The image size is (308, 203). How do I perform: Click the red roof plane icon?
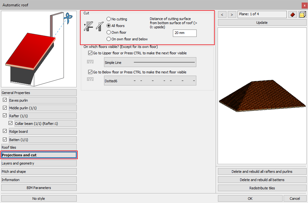(x=292, y=15)
